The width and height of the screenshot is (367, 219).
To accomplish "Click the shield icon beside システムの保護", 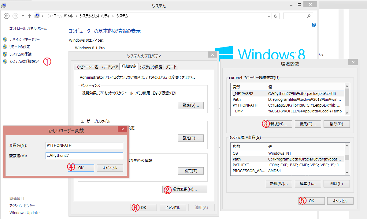I will click(5, 54).
